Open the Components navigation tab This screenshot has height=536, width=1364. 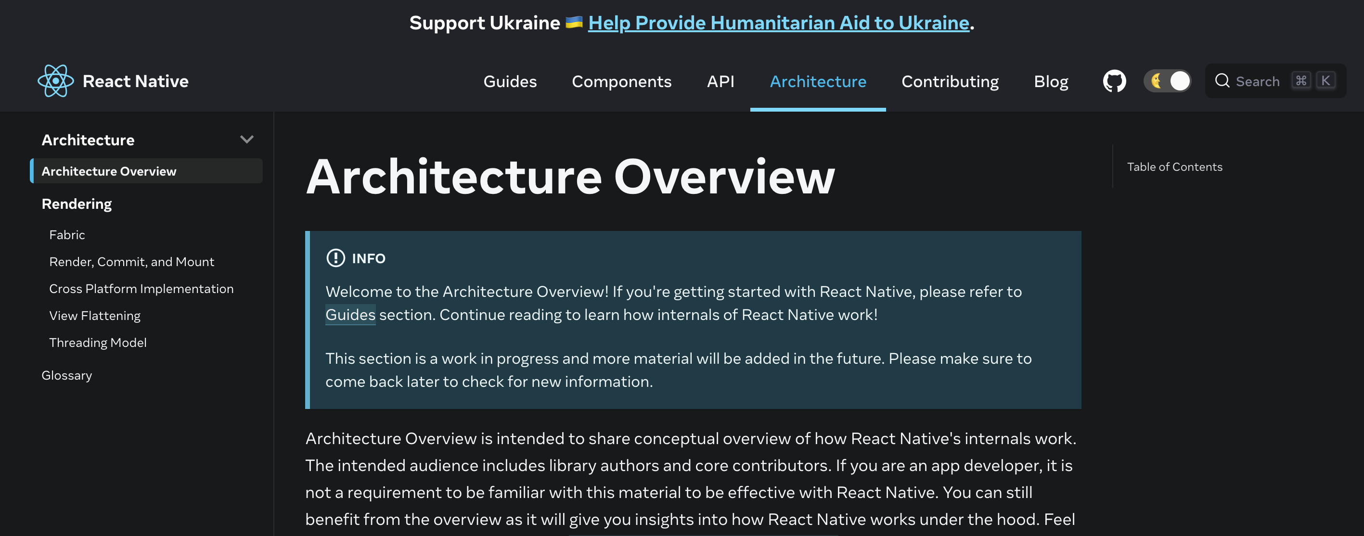click(621, 81)
